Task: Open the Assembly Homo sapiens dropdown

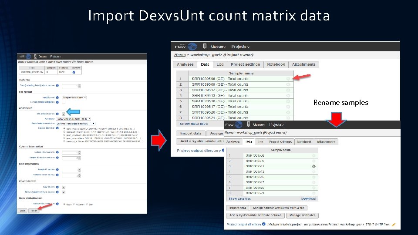Action: pyautogui.click(x=74, y=119)
